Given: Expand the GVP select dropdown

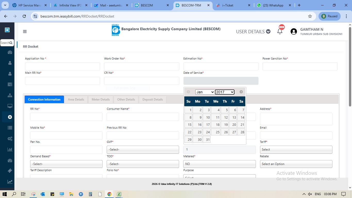Looking at the screenshot, I should (143, 150).
